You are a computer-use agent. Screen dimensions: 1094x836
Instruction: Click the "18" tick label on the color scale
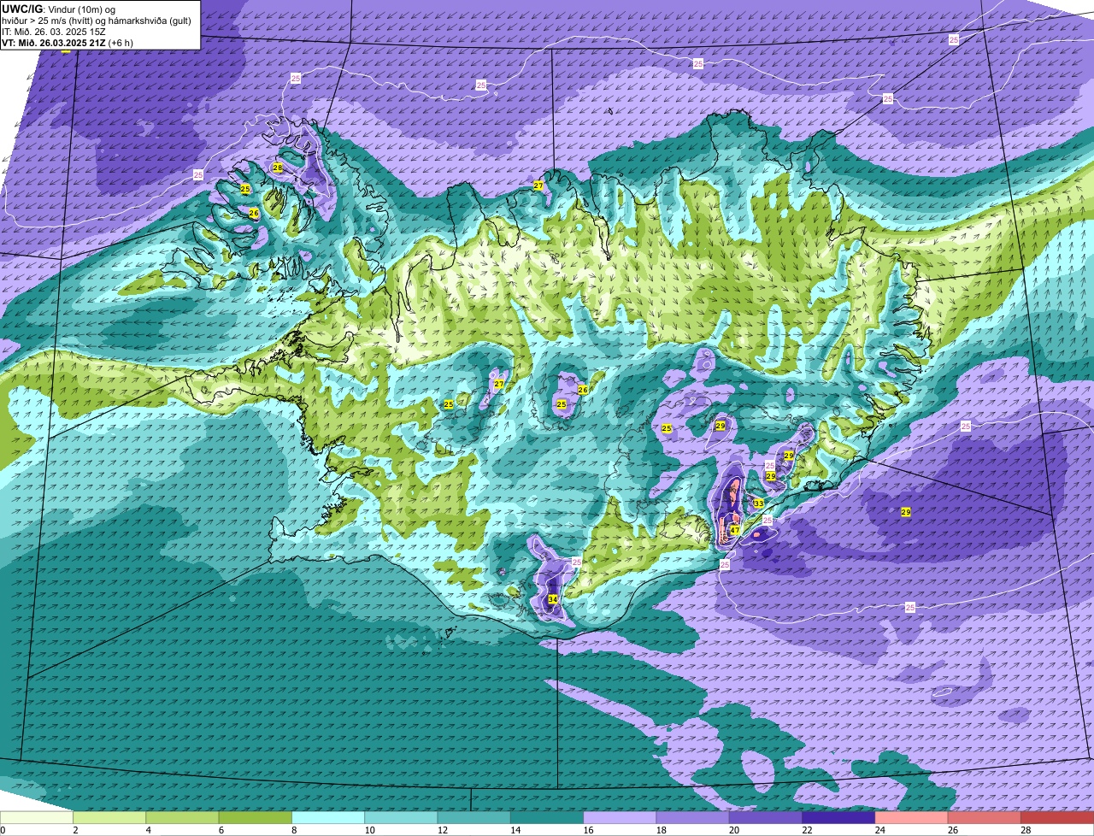pyautogui.click(x=661, y=830)
